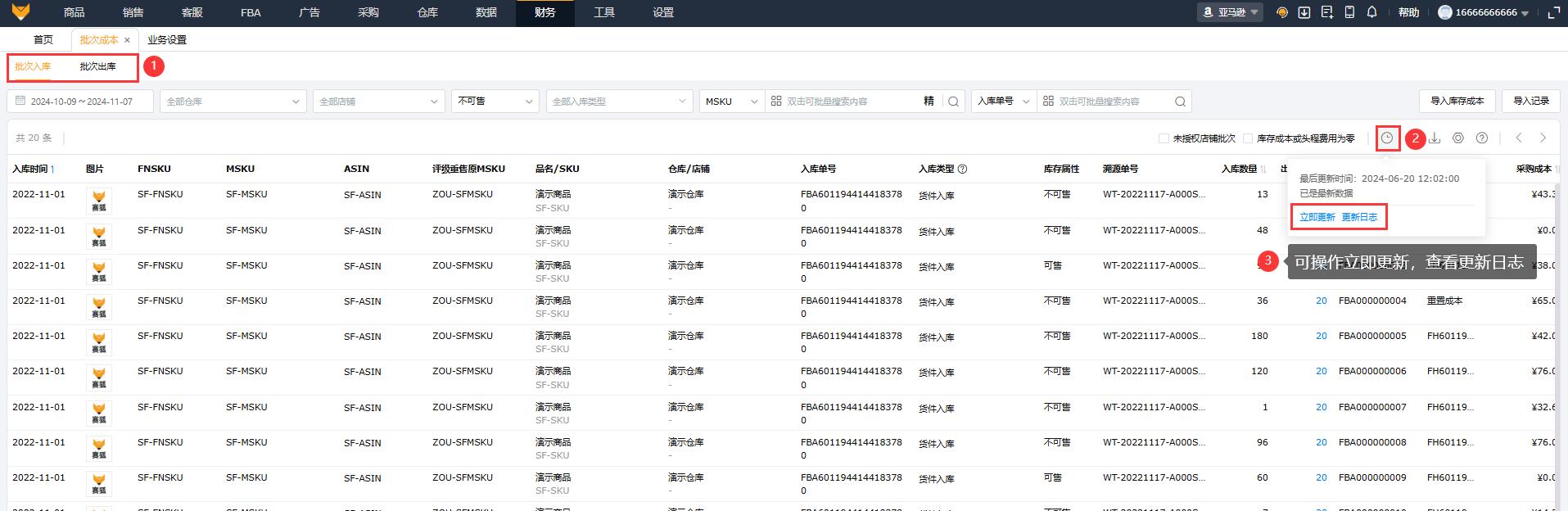The image size is (1568, 511).
Task: Expand the 全部入库类型 dropdown
Action: tap(618, 102)
